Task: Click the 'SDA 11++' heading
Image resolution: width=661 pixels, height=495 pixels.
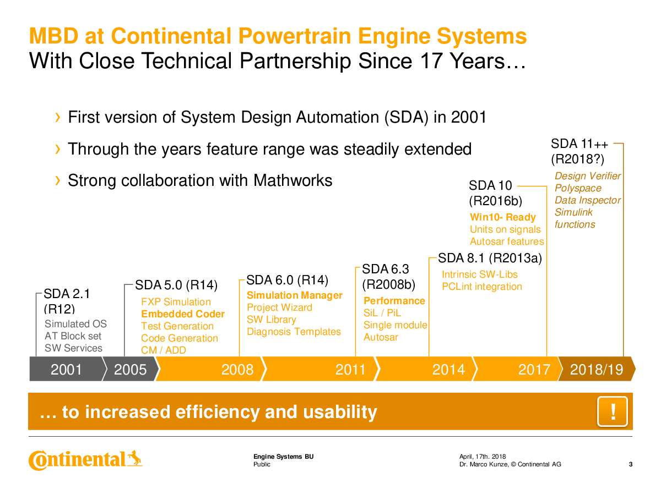Action: click(579, 144)
